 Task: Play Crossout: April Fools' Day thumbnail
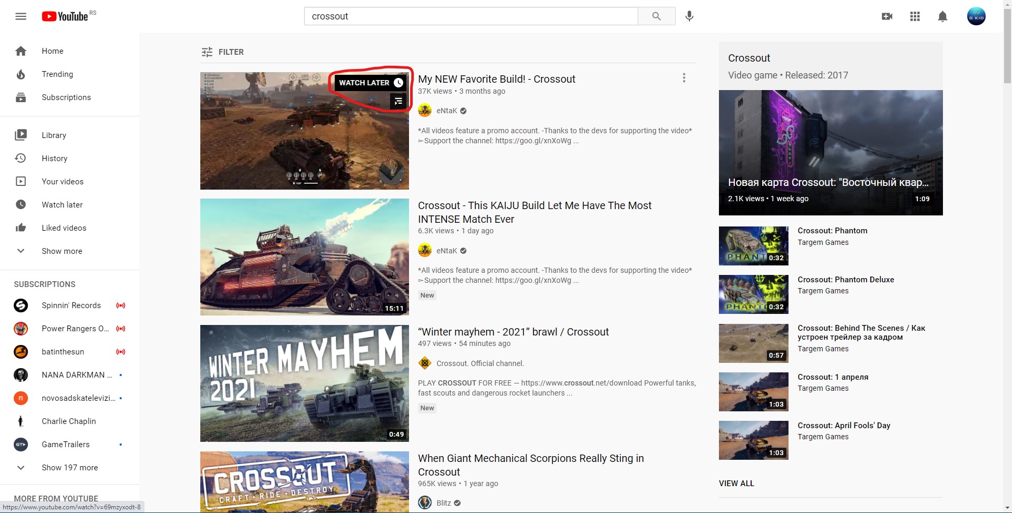754,440
